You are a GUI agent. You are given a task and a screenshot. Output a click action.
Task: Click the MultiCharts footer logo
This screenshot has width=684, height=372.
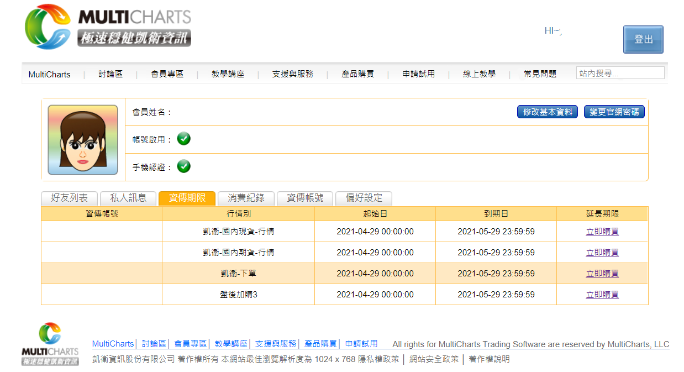coord(50,344)
